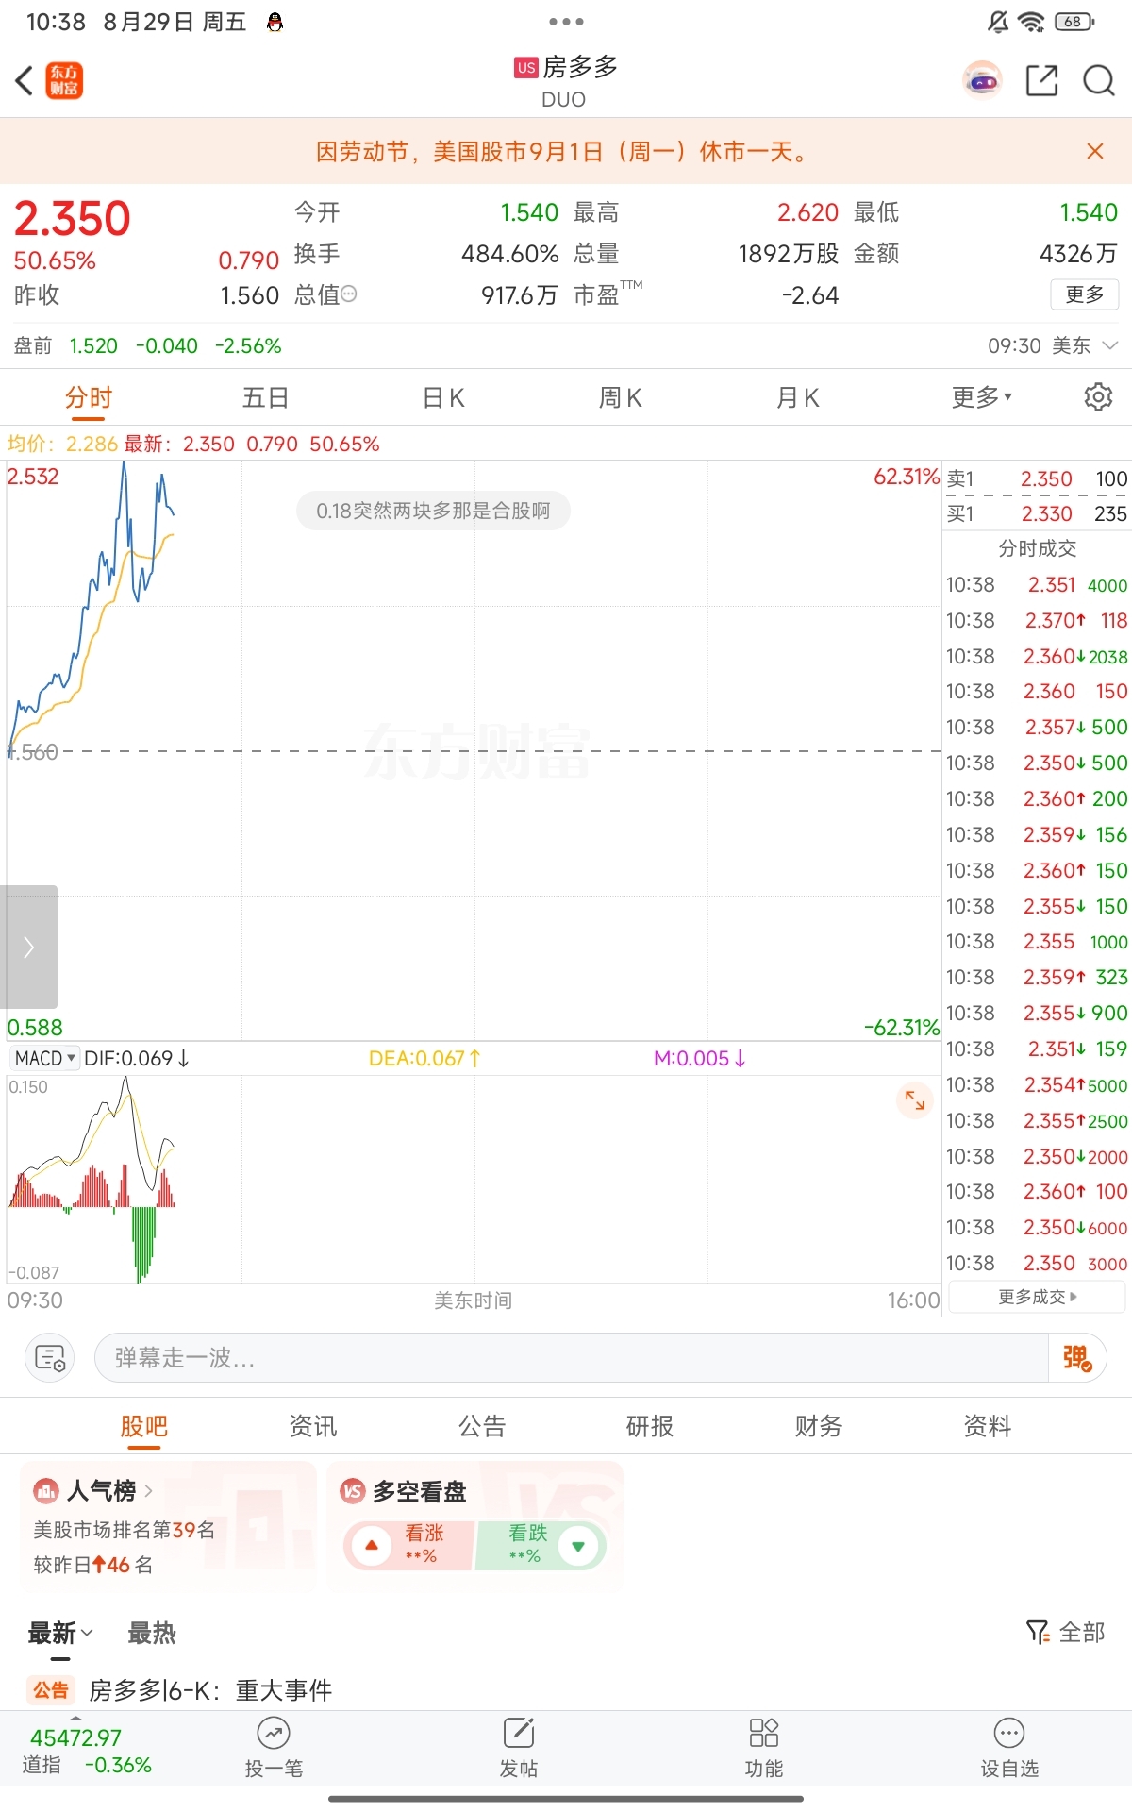
Task: Select the 买1 bid quote row
Action: tap(1037, 513)
